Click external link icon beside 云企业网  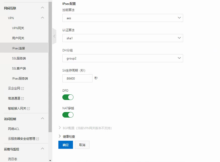(x=23, y=89)
